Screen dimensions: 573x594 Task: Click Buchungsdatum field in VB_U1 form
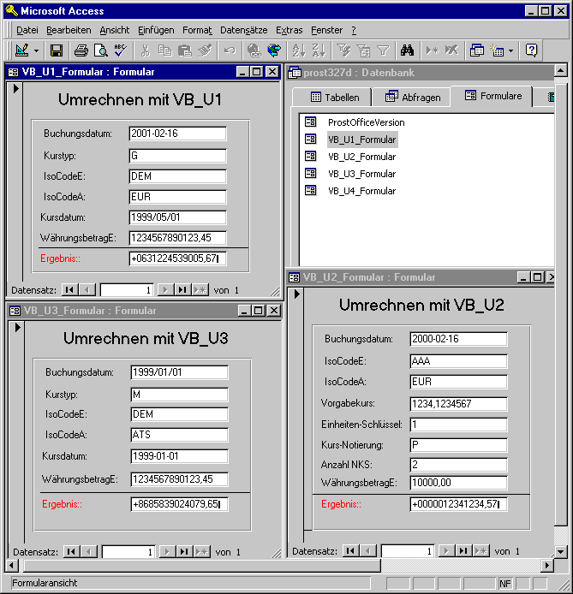tap(177, 134)
